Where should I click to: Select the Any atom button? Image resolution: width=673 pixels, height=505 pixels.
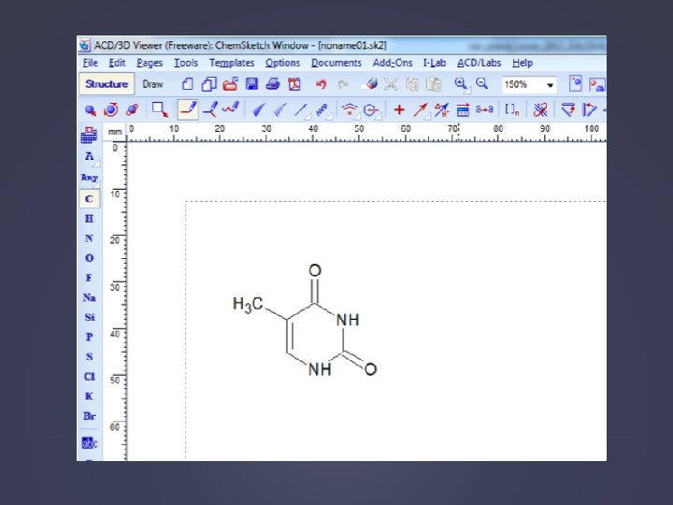pos(90,178)
